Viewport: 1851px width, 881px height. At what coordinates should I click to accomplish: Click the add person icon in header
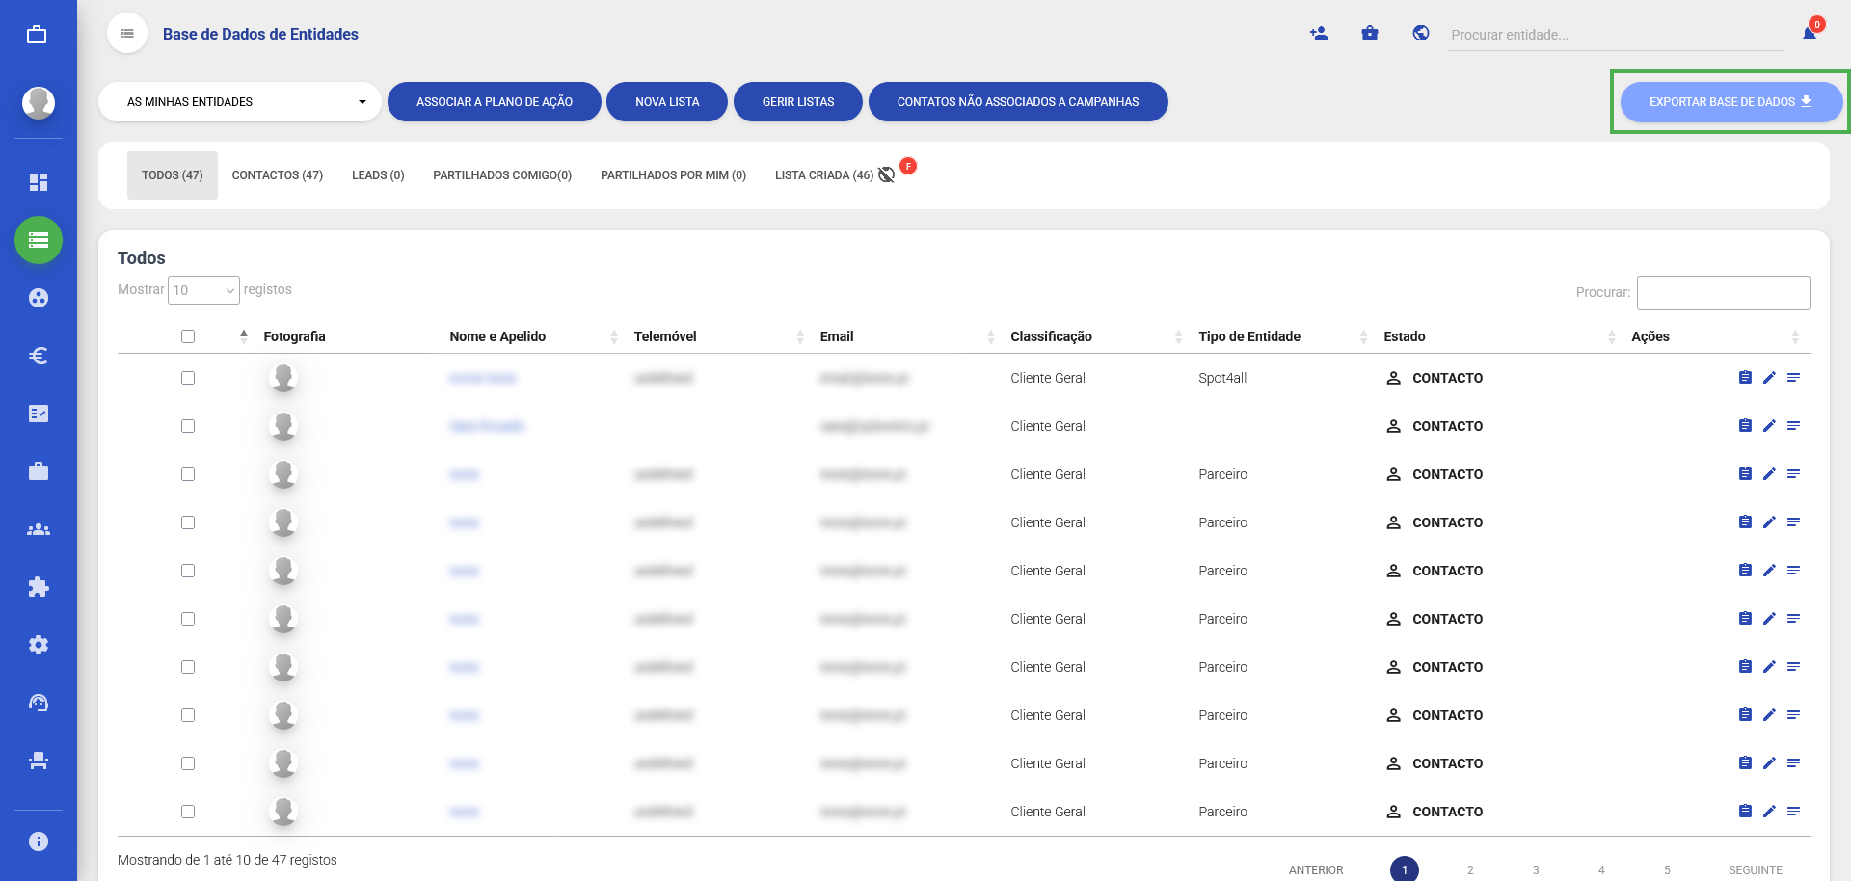tap(1319, 34)
